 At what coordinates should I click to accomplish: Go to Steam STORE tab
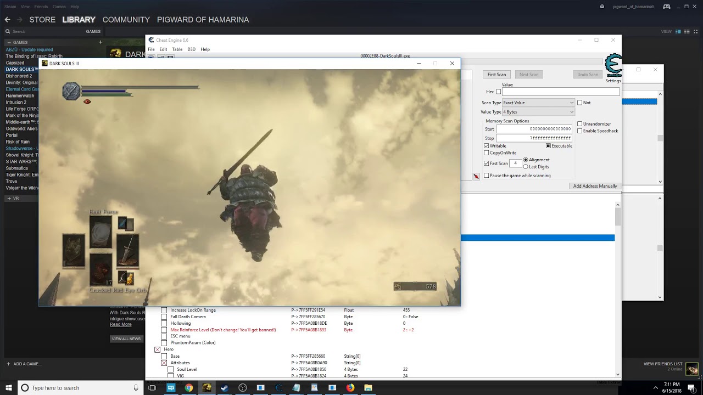coord(42,19)
